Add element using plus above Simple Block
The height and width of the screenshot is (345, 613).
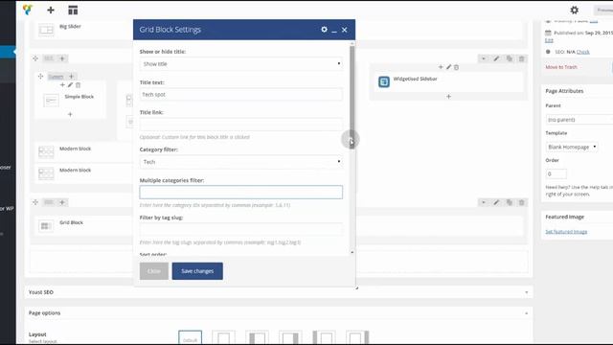[x=62, y=85]
